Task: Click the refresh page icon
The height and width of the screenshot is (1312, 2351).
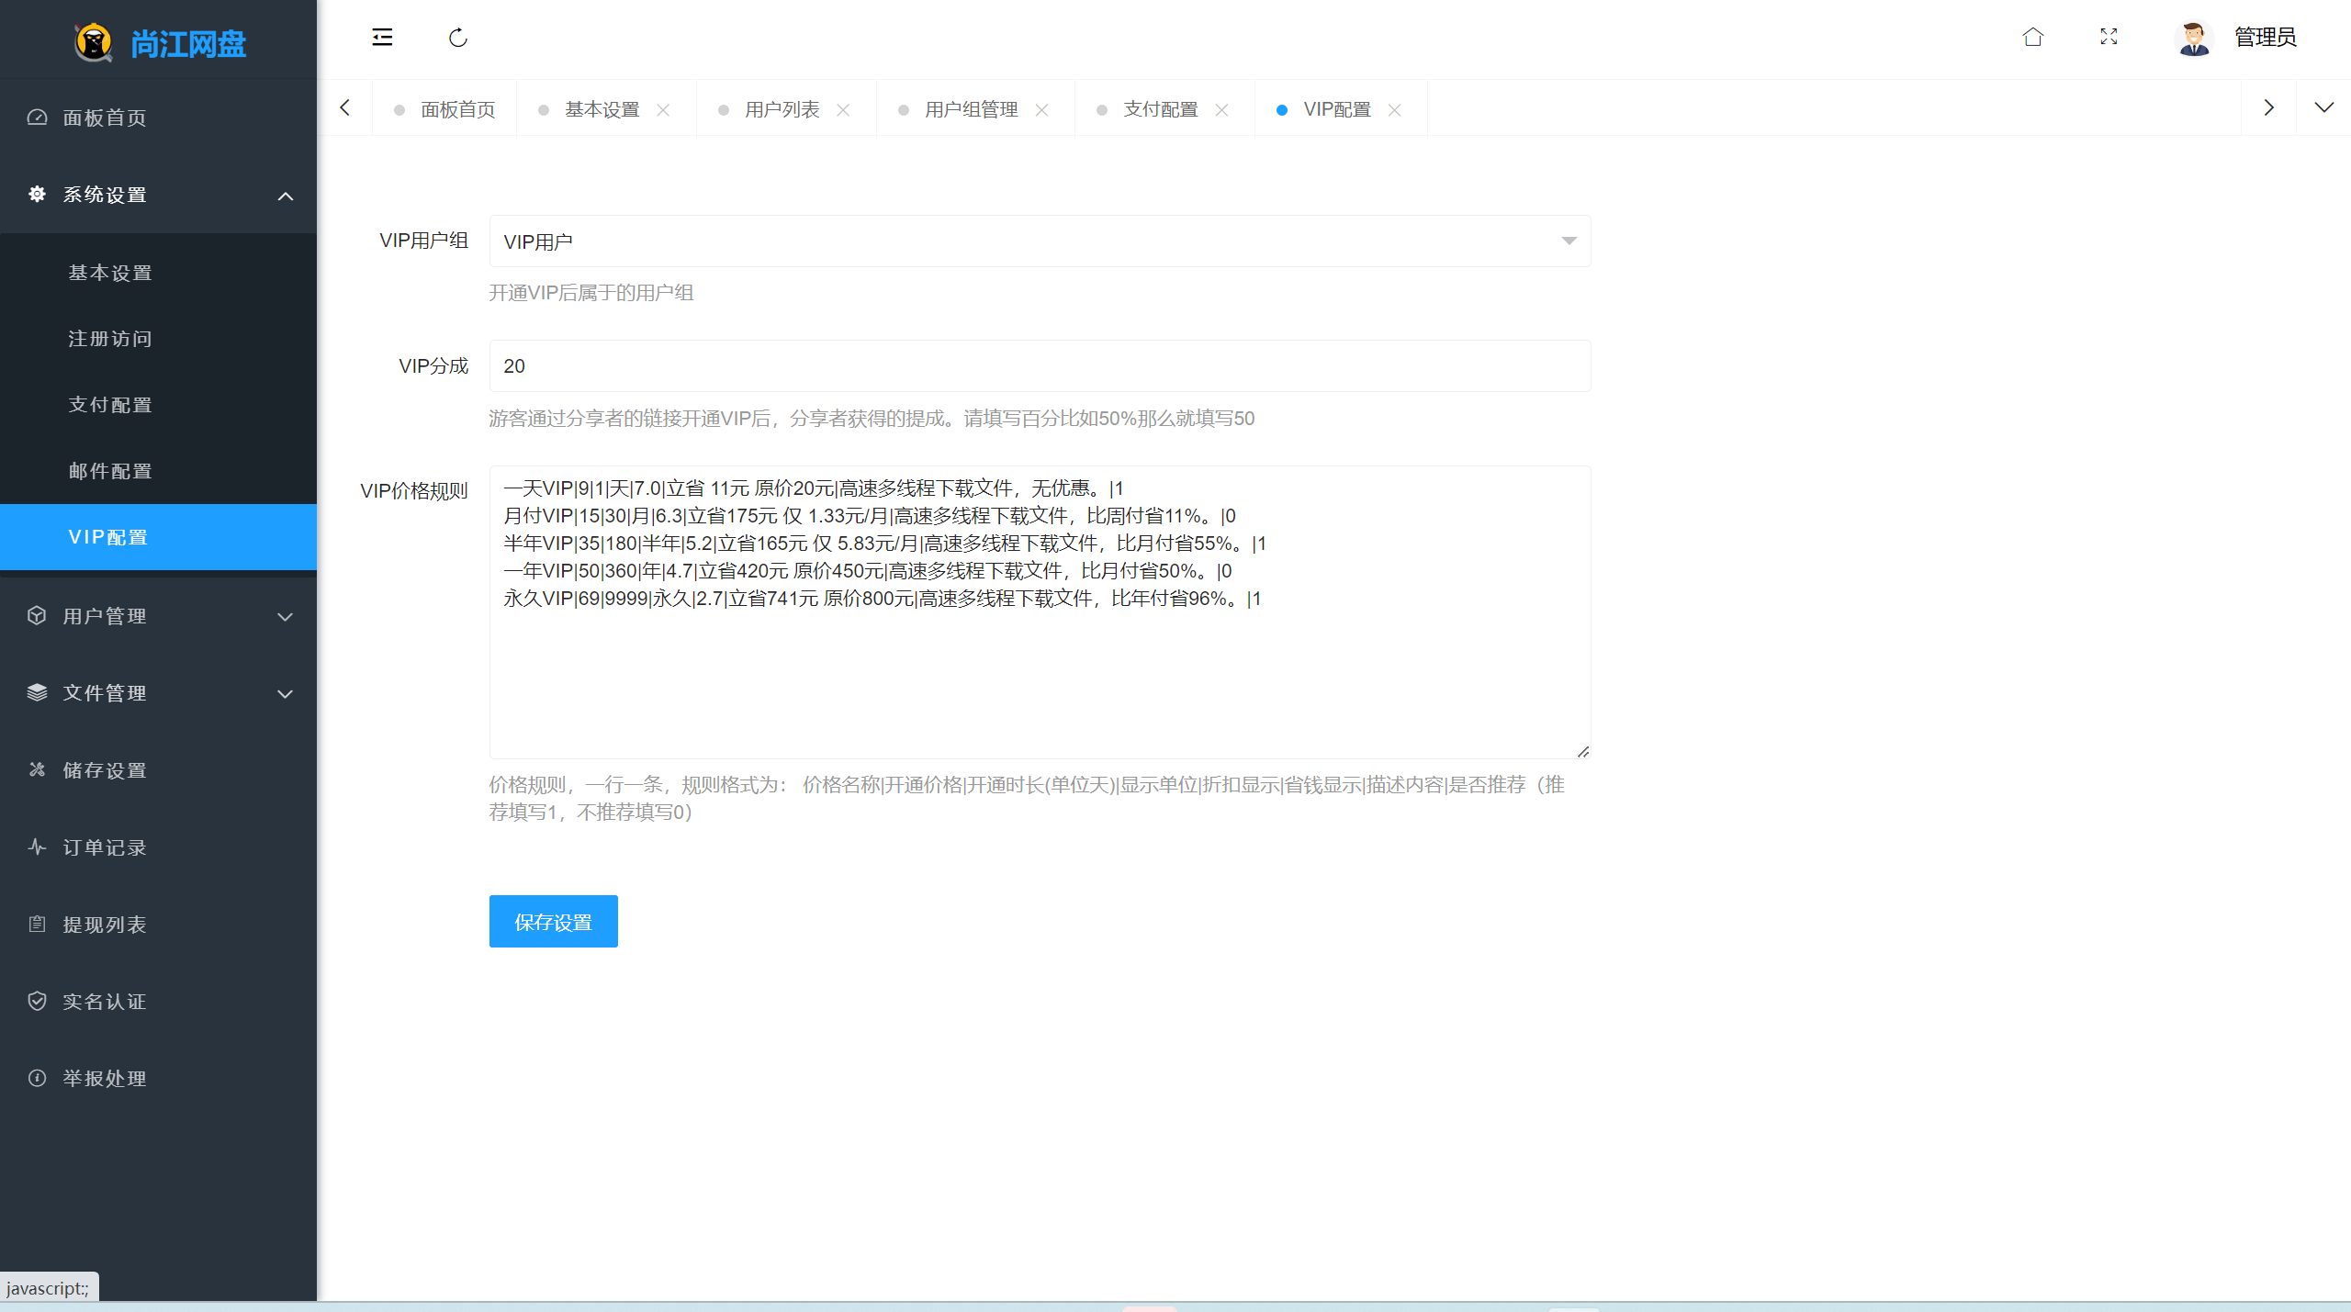Action: click(458, 38)
